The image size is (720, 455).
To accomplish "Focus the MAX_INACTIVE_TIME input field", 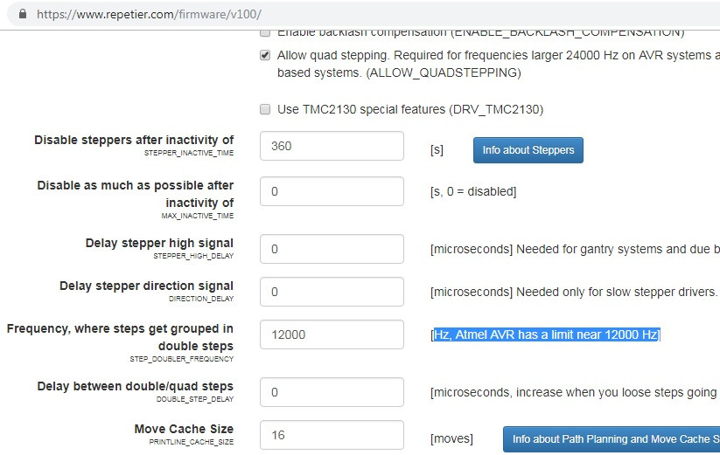I will coord(332,191).
